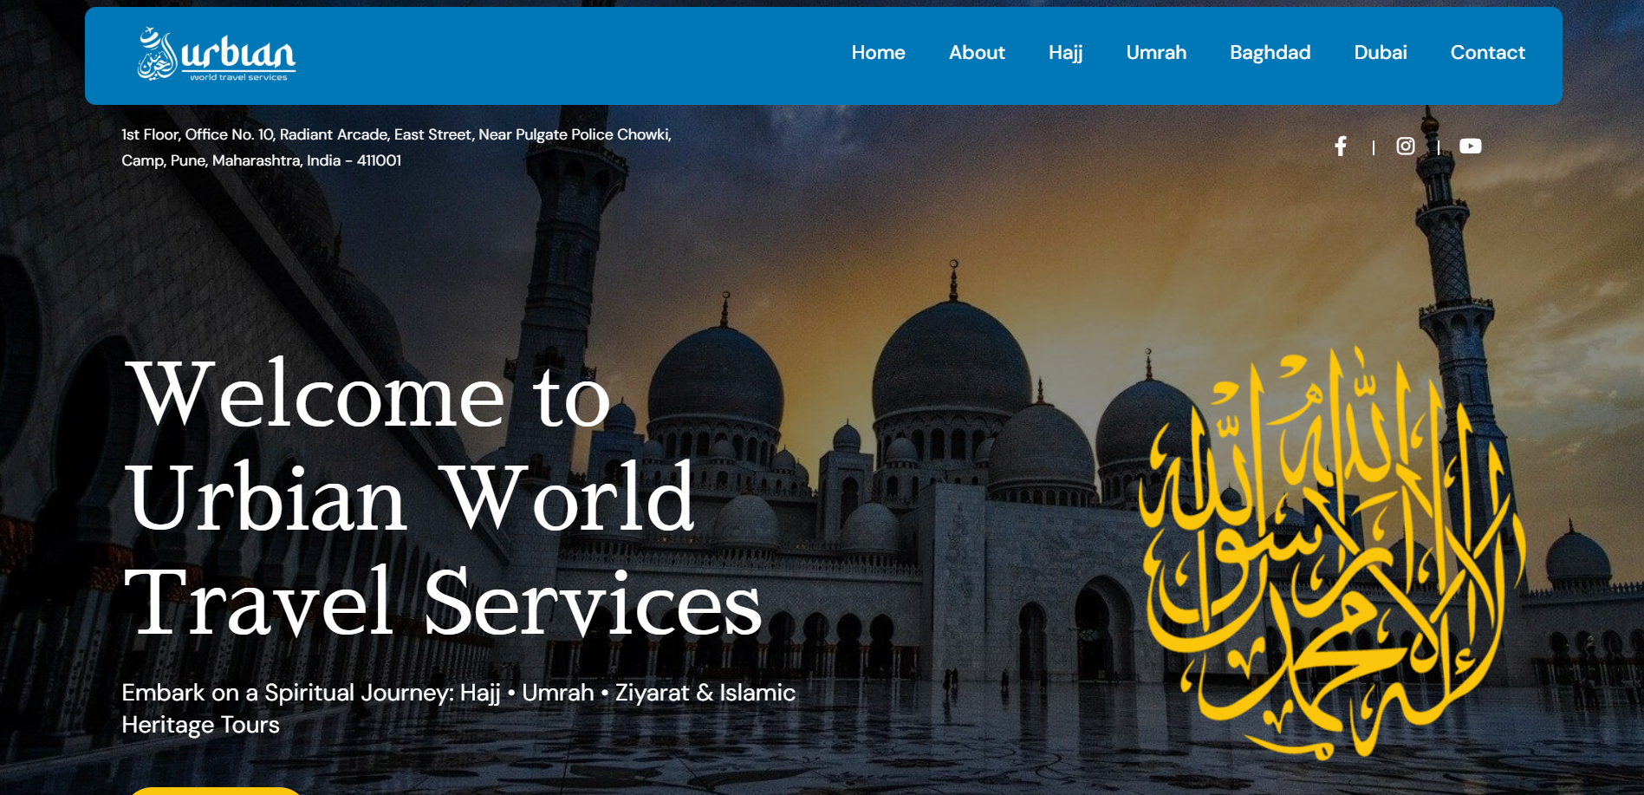Click the 'urbian' wordmark in the header
This screenshot has width=1644, height=795.
(238, 53)
